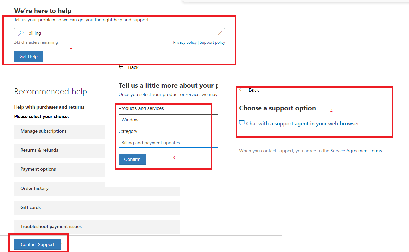Click the Back arrow above Choose a support option

tap(242, 89)
